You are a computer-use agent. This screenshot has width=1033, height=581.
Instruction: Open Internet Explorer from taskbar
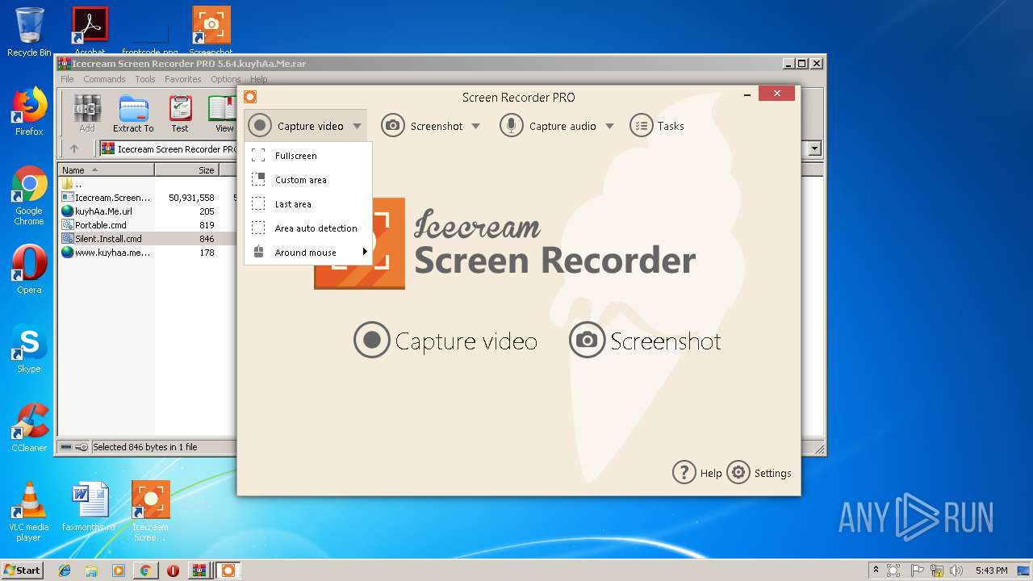tap(65, 571)
